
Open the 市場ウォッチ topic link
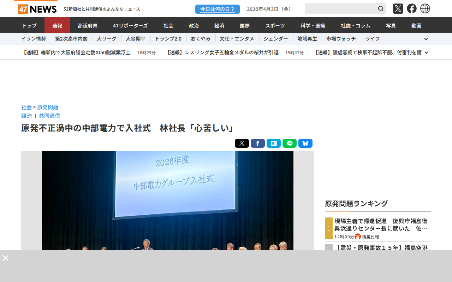coord(341,39)
